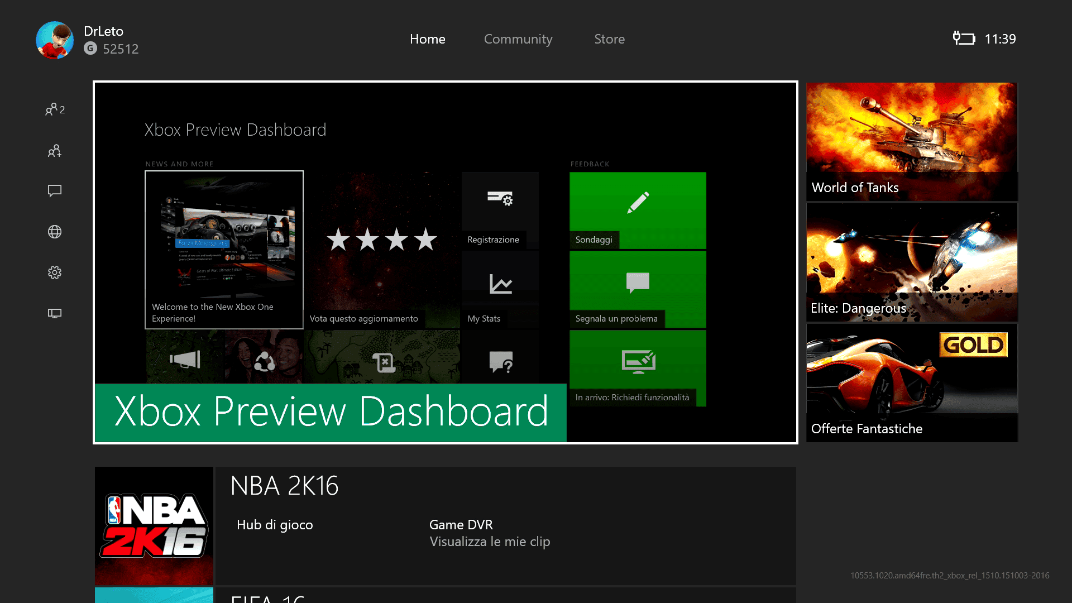
Task: Click the NBA 2K16 title text
Action: click(x=284, y=486)
